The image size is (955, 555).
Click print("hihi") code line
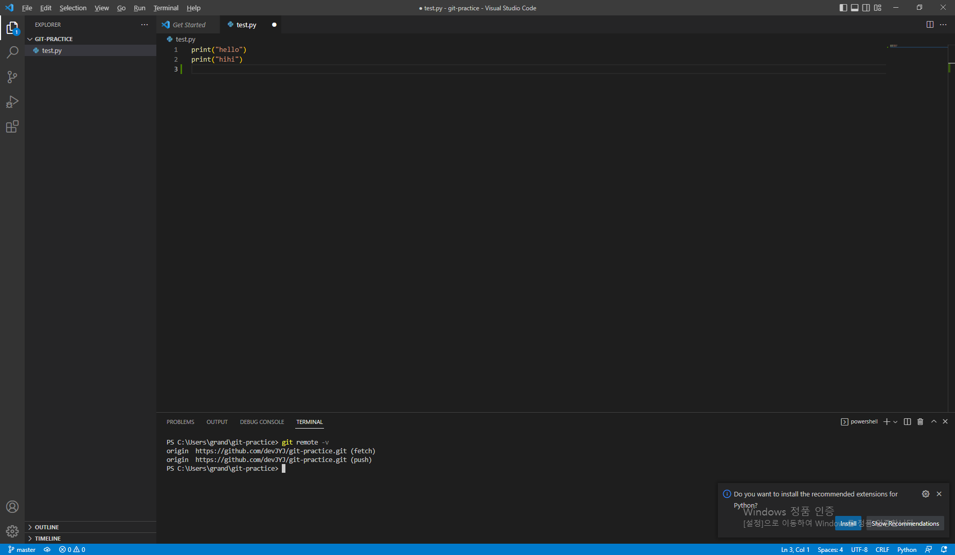click(x=217, y=60)
